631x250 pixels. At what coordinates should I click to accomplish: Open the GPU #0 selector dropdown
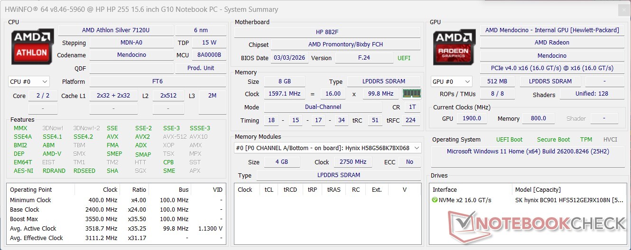pyautogui.click(x=451, y=81)
